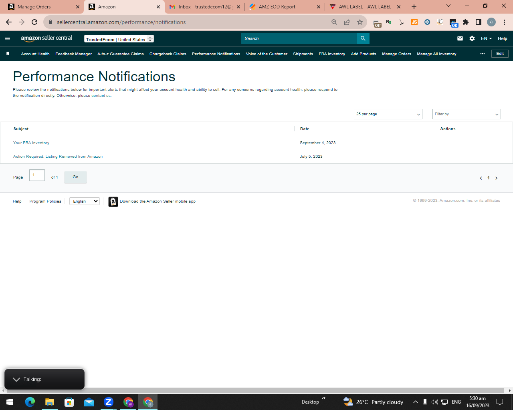
Task: Open the three-dot more navigation menu
Action: [x=483, y=54]
